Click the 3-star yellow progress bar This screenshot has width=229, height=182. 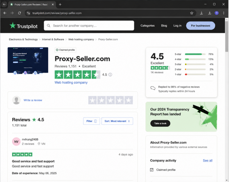point(195,64)
